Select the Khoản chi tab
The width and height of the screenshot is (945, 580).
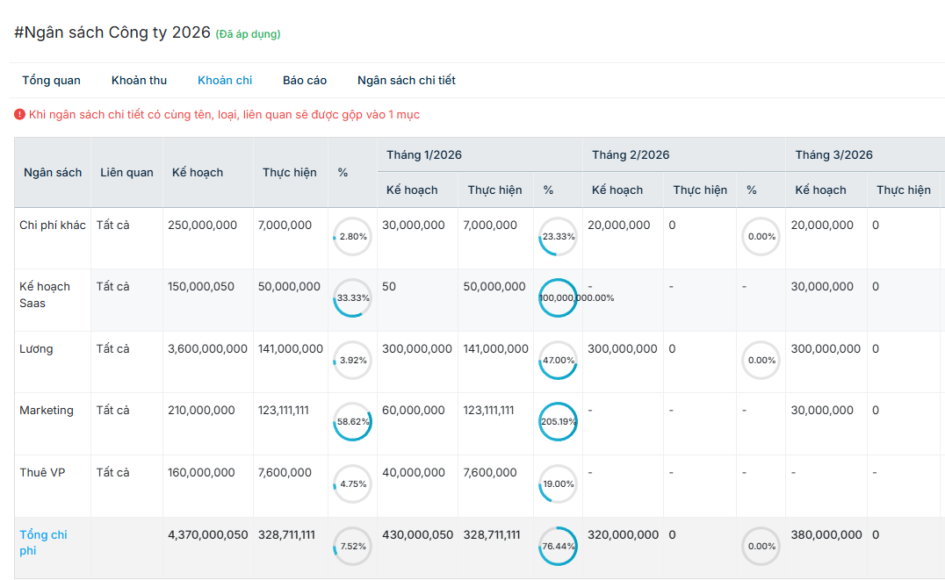click(x=225, y=80)
